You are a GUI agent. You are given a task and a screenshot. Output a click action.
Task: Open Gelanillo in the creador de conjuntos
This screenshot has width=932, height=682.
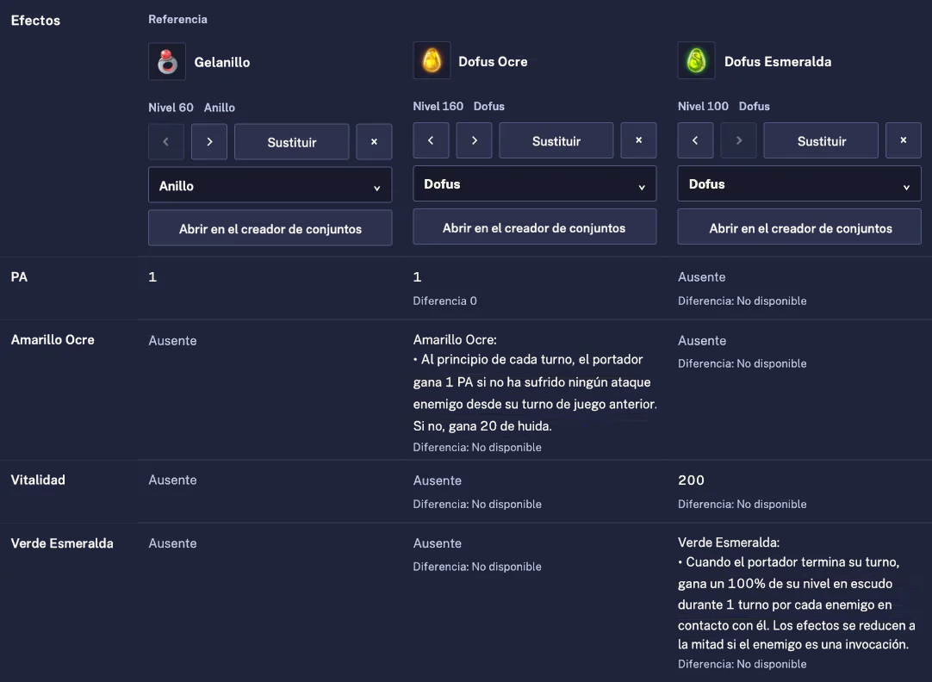click(270, 228)
